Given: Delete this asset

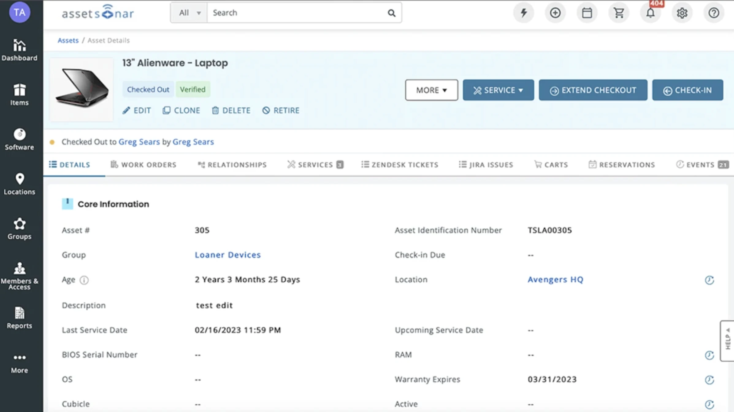Looking at the screenshot, I should (231, 110).
